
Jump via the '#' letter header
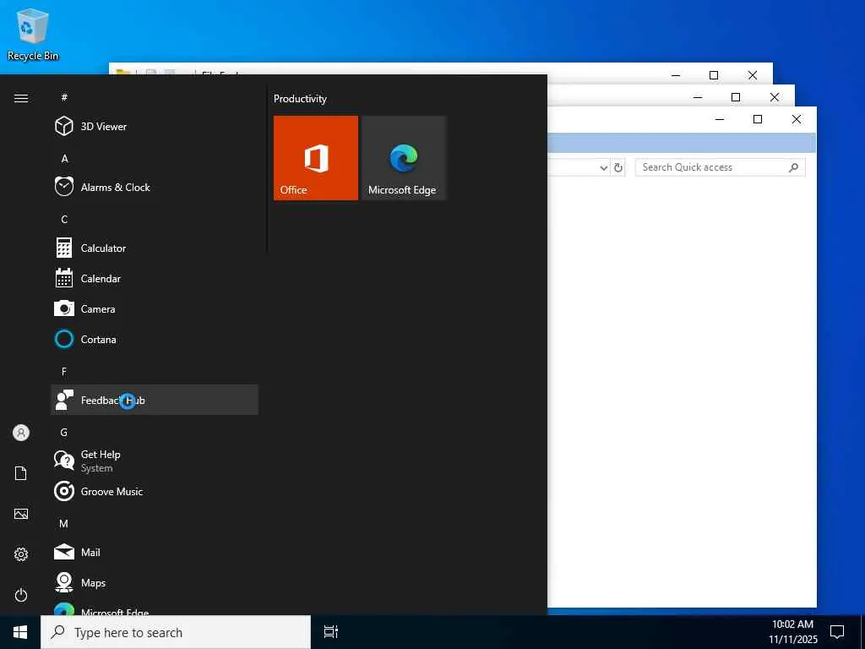tap(64, 97)
